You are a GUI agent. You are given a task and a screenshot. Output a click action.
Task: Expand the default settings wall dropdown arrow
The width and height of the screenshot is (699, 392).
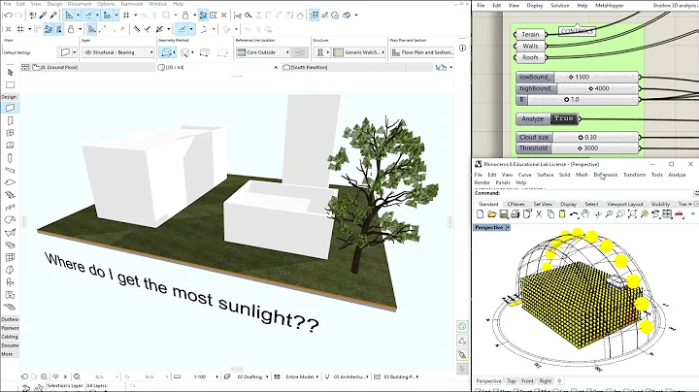[x=74, y=52]
